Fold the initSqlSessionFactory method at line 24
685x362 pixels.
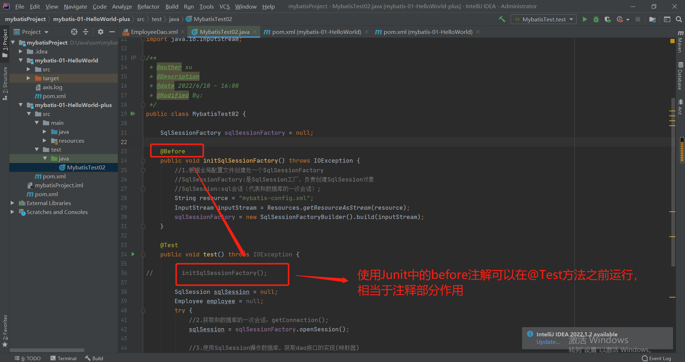click(143, 161)
